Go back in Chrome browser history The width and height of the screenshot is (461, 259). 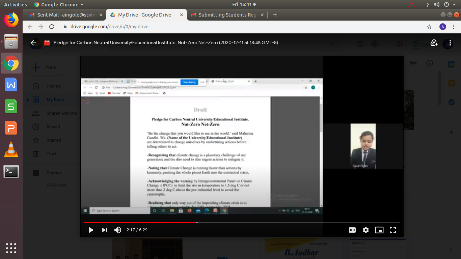tap(30, 27)
